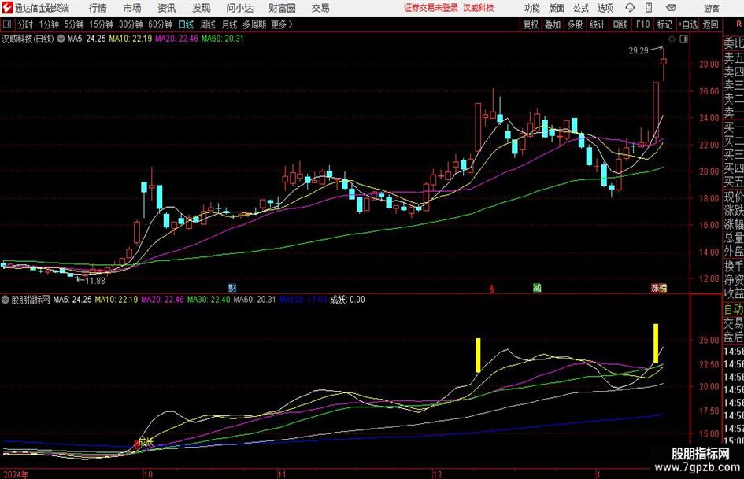Expand the 更多 periods chevron

291,24
